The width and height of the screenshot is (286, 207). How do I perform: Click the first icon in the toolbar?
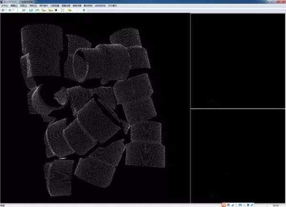pos(3,10)
